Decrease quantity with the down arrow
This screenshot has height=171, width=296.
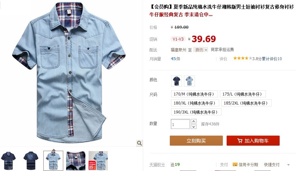[x=194, y=127]
